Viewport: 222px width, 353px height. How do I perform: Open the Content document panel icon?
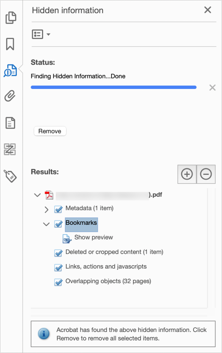[x=10, y=123]
